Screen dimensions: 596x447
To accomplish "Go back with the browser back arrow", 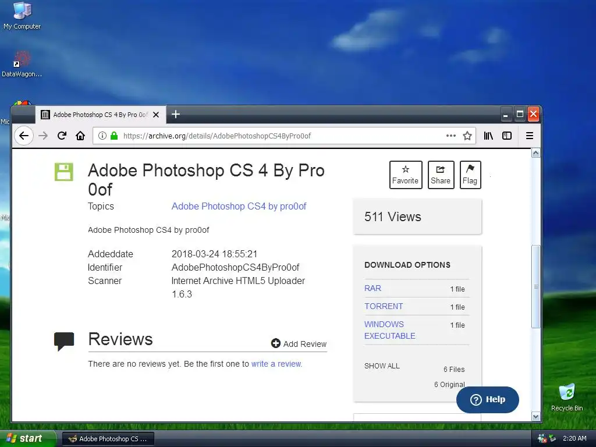I will click(23, 136).
